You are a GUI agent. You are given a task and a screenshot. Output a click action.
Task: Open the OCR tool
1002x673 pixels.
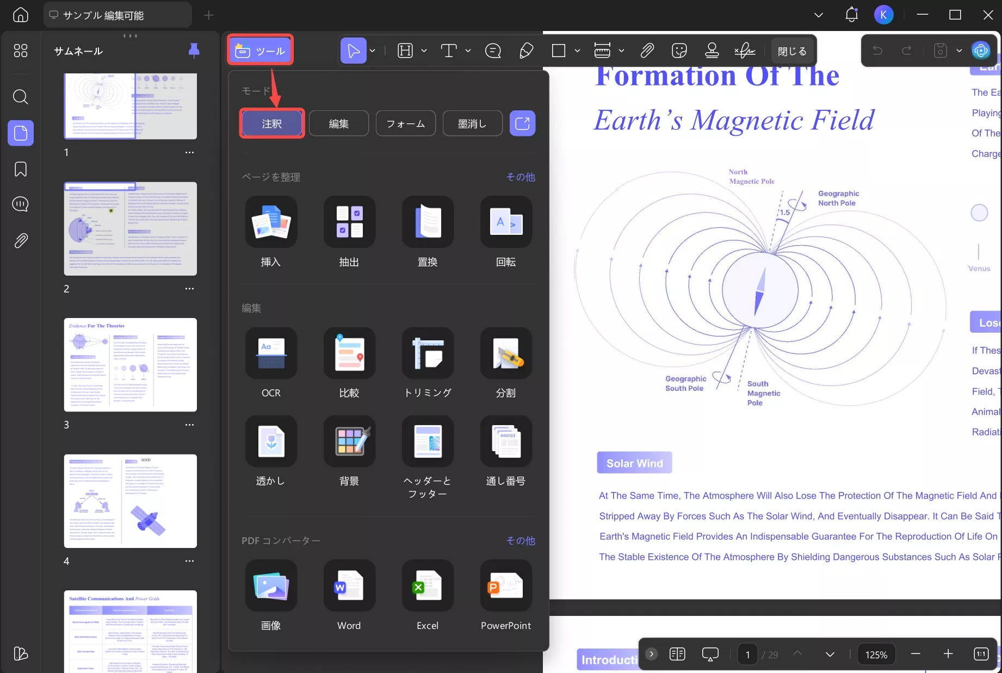271,353
